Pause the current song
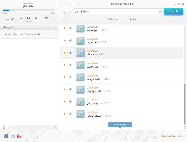This screenshot has width=187, height=142. 28,18
